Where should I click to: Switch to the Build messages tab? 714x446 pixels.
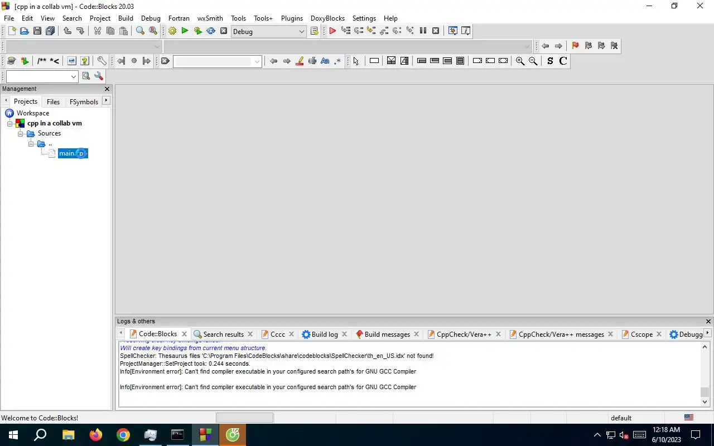(387, 334)
